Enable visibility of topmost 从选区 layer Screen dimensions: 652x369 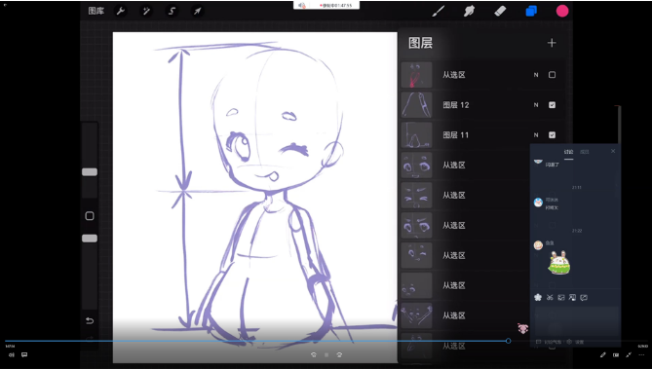coord(552,75)
